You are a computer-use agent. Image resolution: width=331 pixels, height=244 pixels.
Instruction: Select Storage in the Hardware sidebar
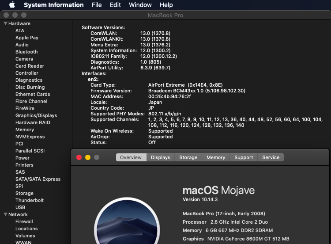click(x=24, y=193)
